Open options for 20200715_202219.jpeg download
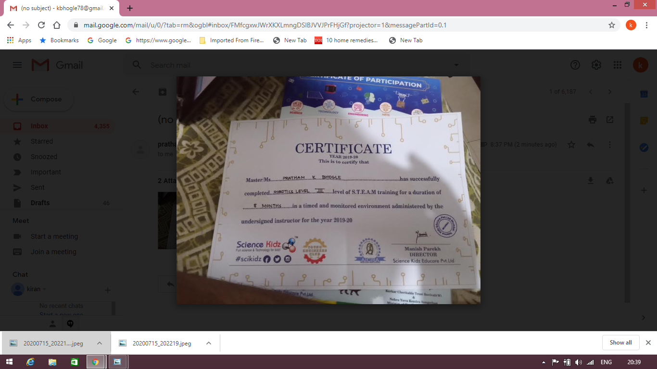Viewport: 657px width, 369px height. 209,343
